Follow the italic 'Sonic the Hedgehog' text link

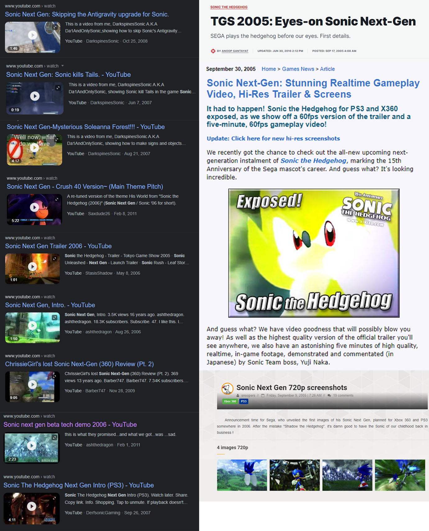(313, 161)
